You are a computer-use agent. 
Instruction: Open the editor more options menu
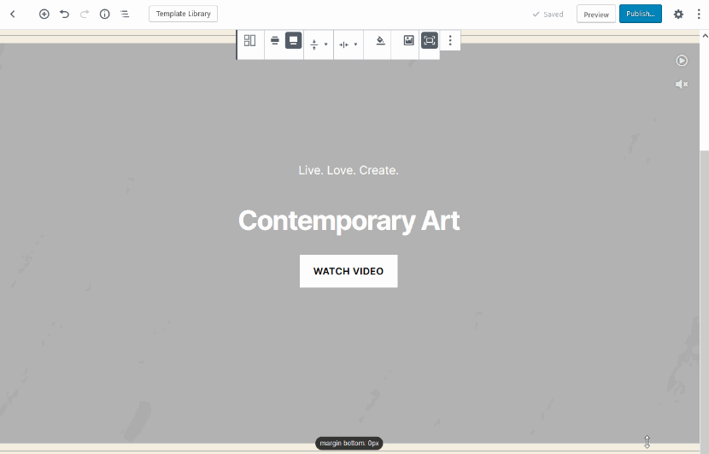(x=699, y=14)
